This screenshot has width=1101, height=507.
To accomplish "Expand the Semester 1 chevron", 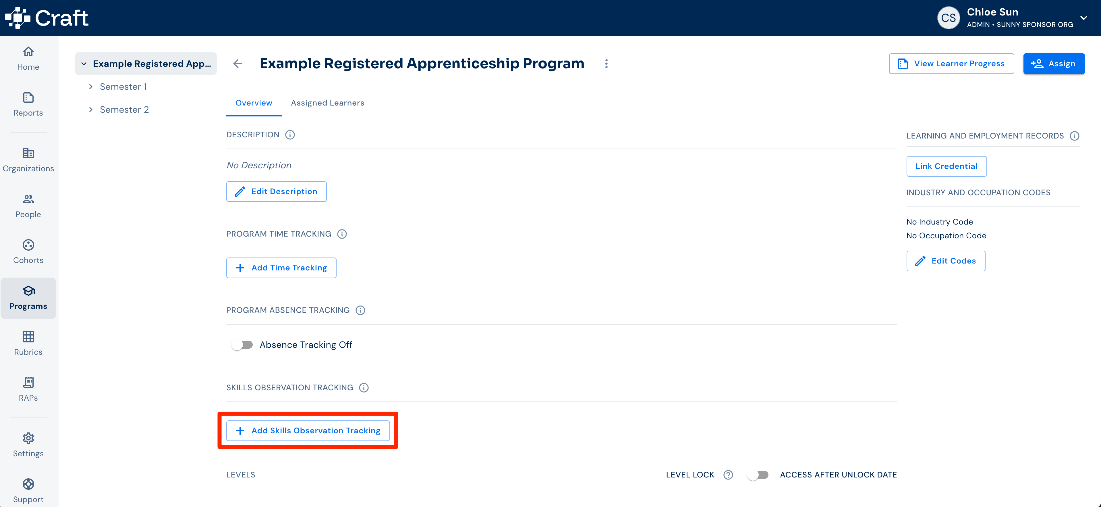I will tap(91, 87).
